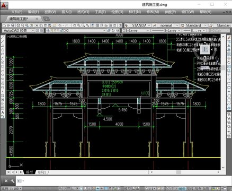232x191 pixels.
Task: Open the 插入(I) menu
Action: click(x=67, y=12)
